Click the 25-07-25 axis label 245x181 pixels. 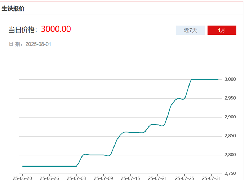tap(184, 178)
